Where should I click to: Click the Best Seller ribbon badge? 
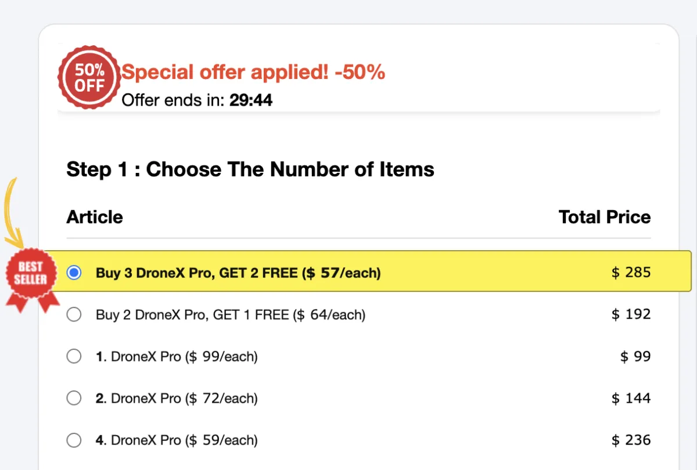pyautogui.click(x=31, y=275)
